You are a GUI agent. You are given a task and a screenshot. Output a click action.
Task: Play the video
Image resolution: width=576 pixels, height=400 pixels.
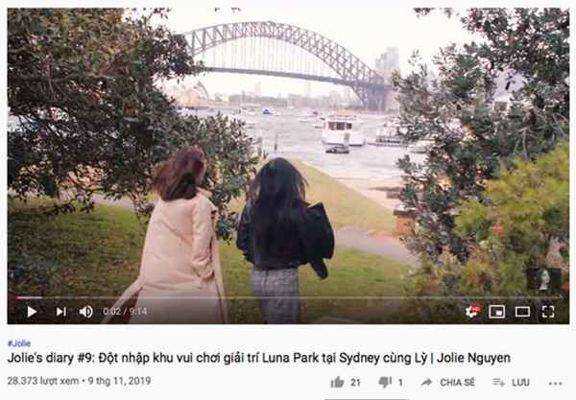32,312
